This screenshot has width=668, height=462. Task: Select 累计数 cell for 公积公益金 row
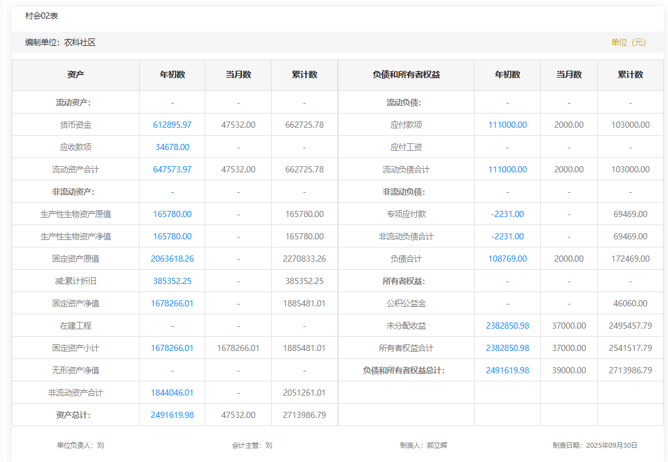click(630, 303)
